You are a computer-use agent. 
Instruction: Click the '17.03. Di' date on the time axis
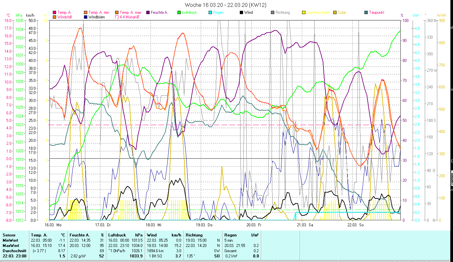click(103, 225)
